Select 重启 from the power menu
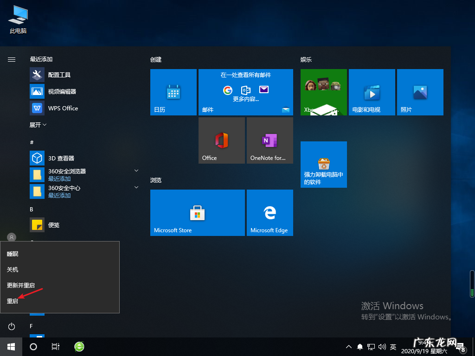The height and width of the screenshot is (356, 475). point(13,300)
